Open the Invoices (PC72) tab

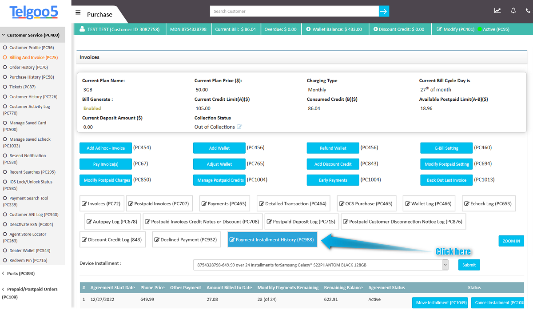tap(101, 204)
